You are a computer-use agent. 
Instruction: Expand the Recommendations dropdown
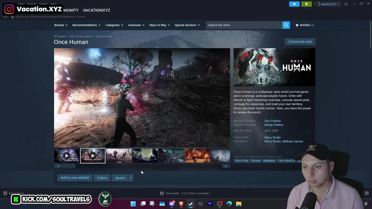(x=86, y=25)
